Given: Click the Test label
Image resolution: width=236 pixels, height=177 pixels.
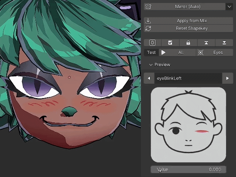Looking at the screenshot, I should (151, 52).
